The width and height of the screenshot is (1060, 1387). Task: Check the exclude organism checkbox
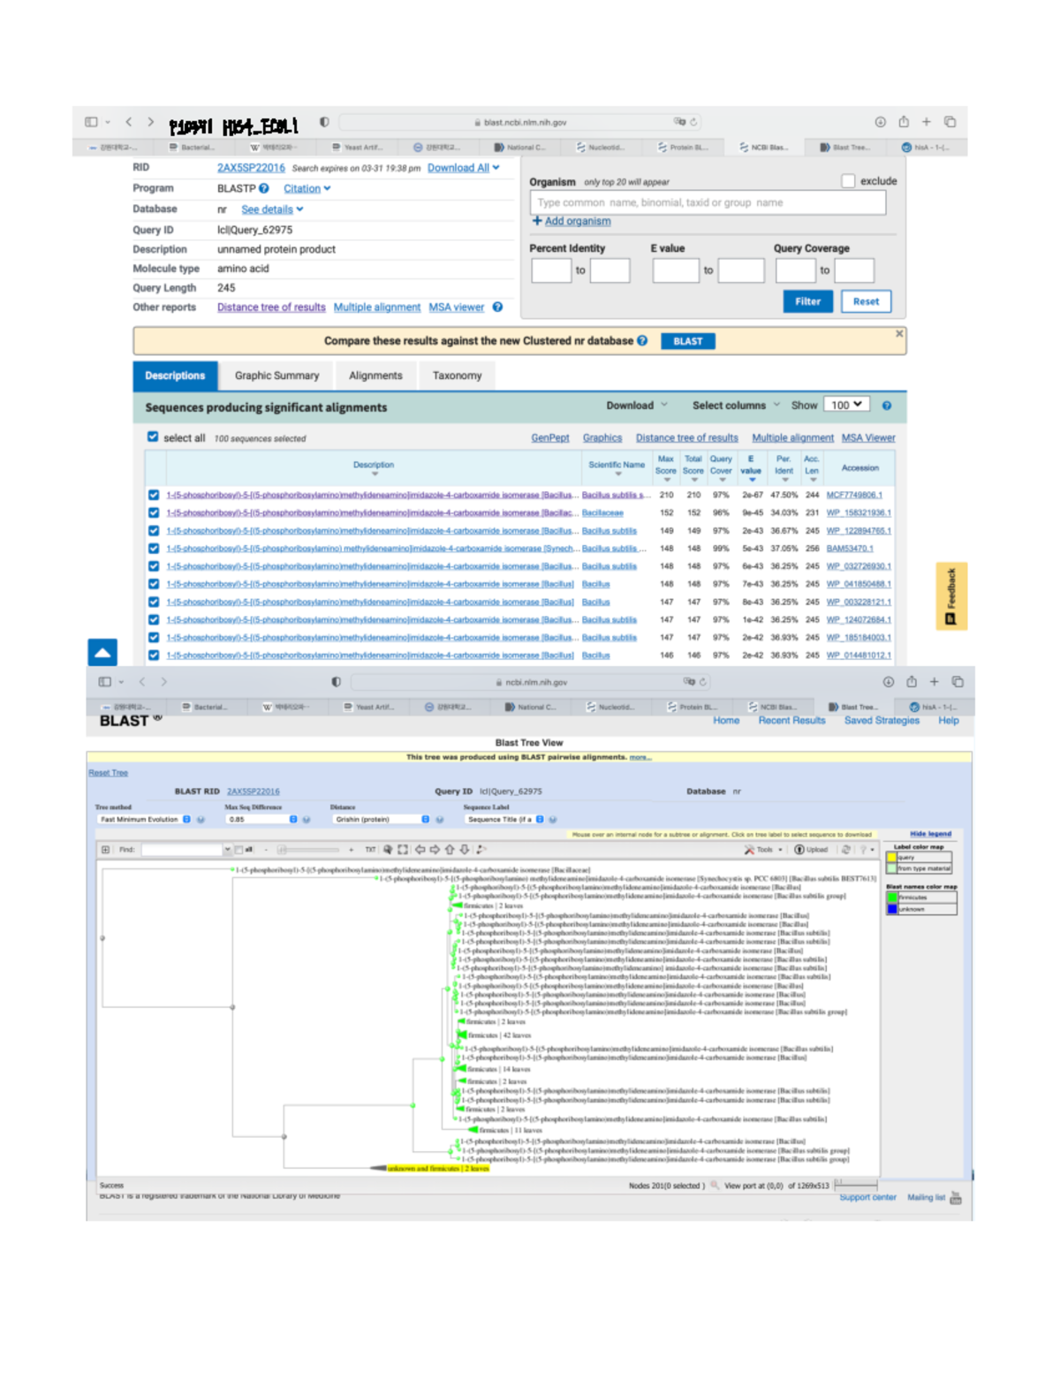point(848,181)
